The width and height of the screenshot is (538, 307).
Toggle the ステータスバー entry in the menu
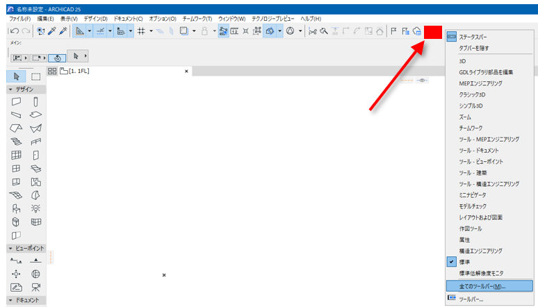click(x=490, y=37)
